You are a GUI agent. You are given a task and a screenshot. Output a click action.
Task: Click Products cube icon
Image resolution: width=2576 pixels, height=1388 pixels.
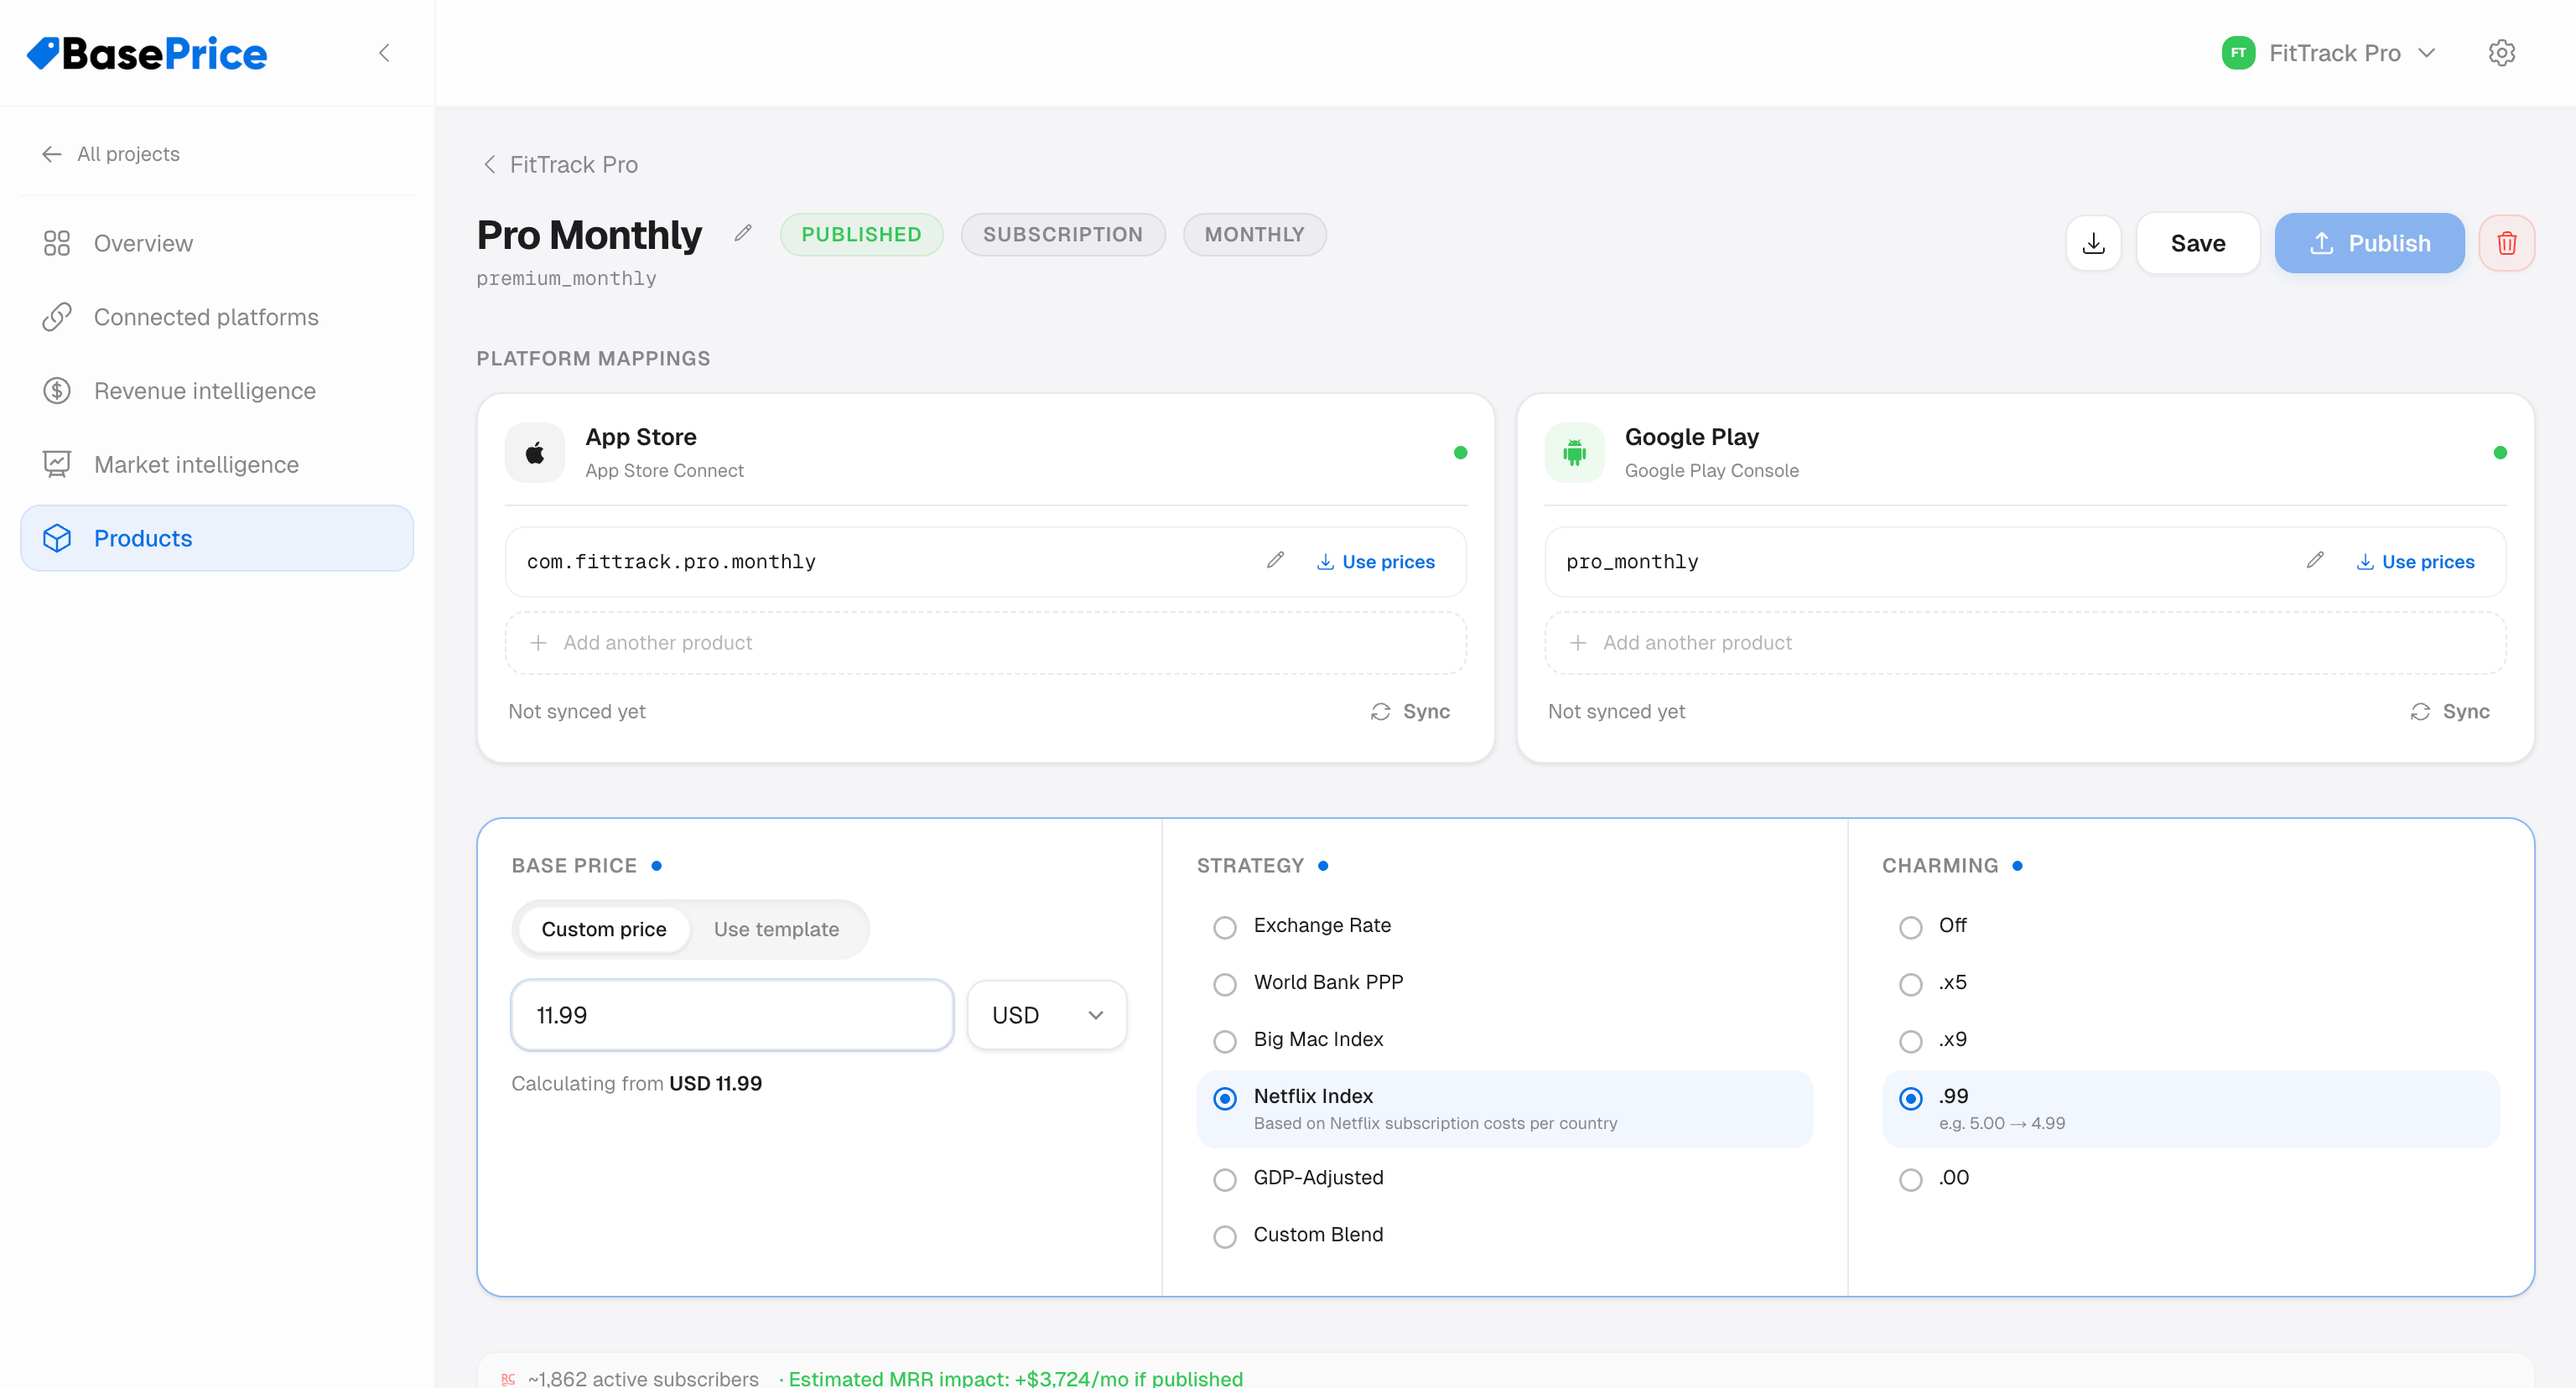57,537
